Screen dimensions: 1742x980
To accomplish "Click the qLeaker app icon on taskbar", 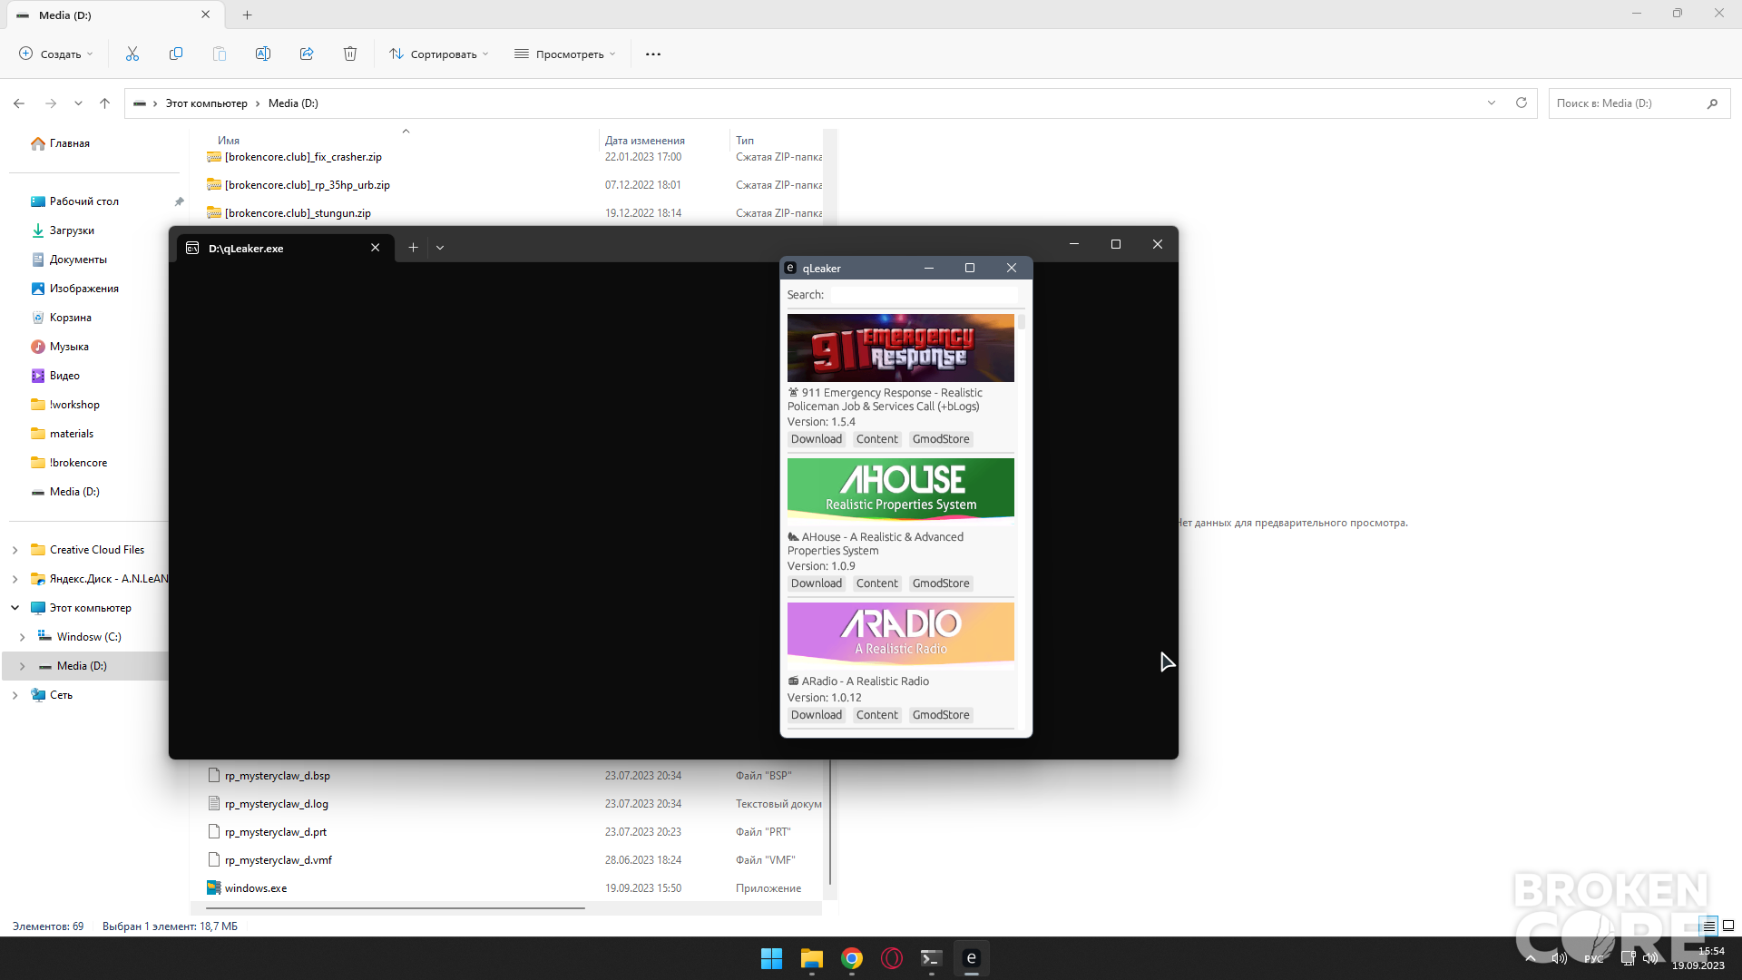I will tap(971, 958).
